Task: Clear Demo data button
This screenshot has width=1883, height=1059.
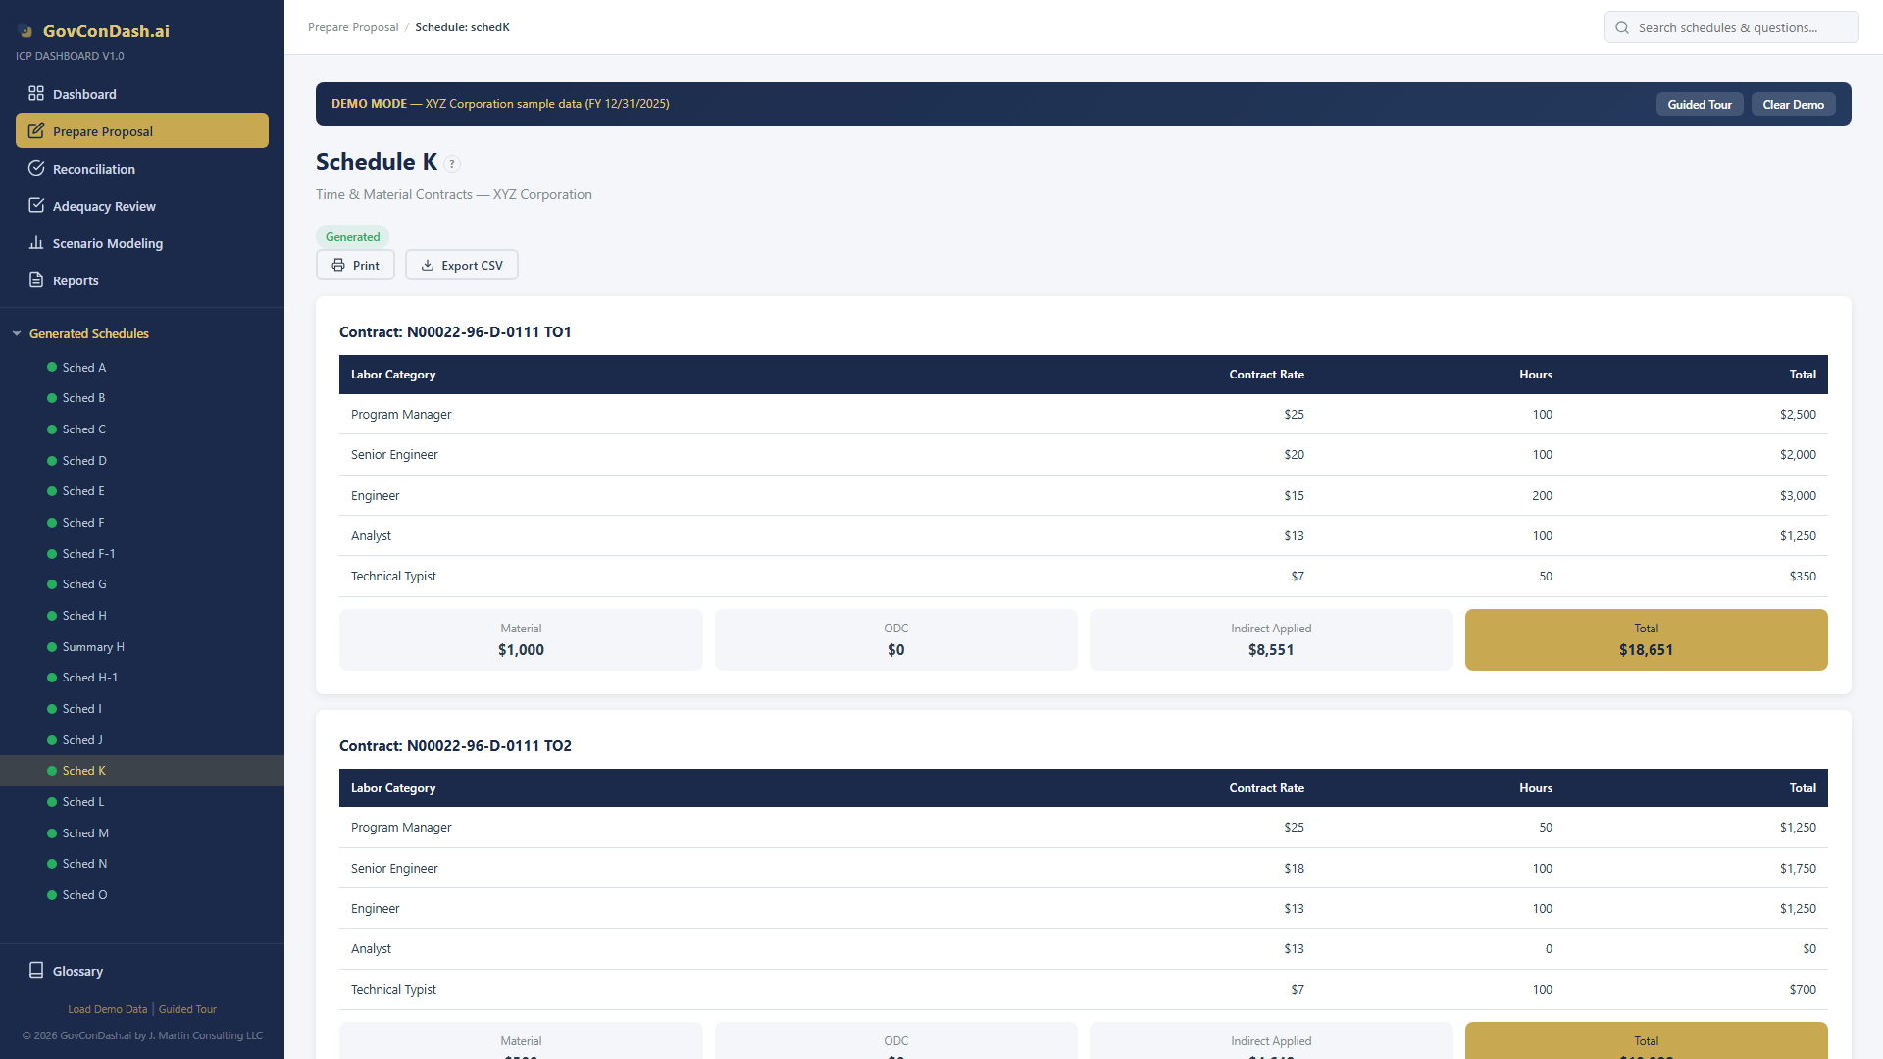Action: 1793,105
